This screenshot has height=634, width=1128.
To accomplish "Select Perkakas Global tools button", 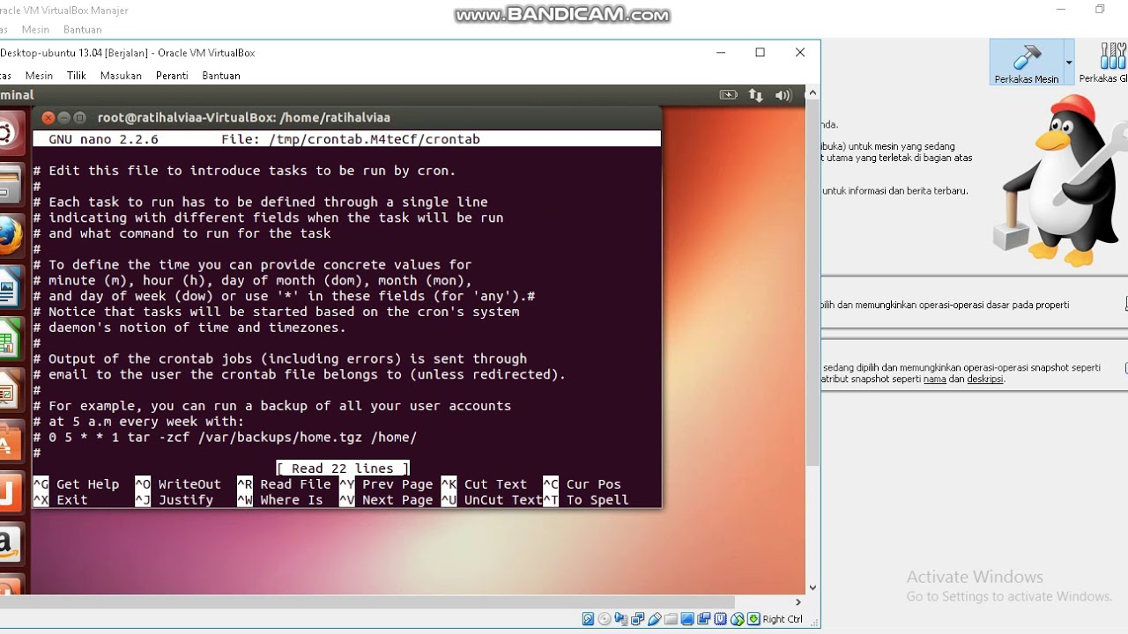I will click(1105, 62).
